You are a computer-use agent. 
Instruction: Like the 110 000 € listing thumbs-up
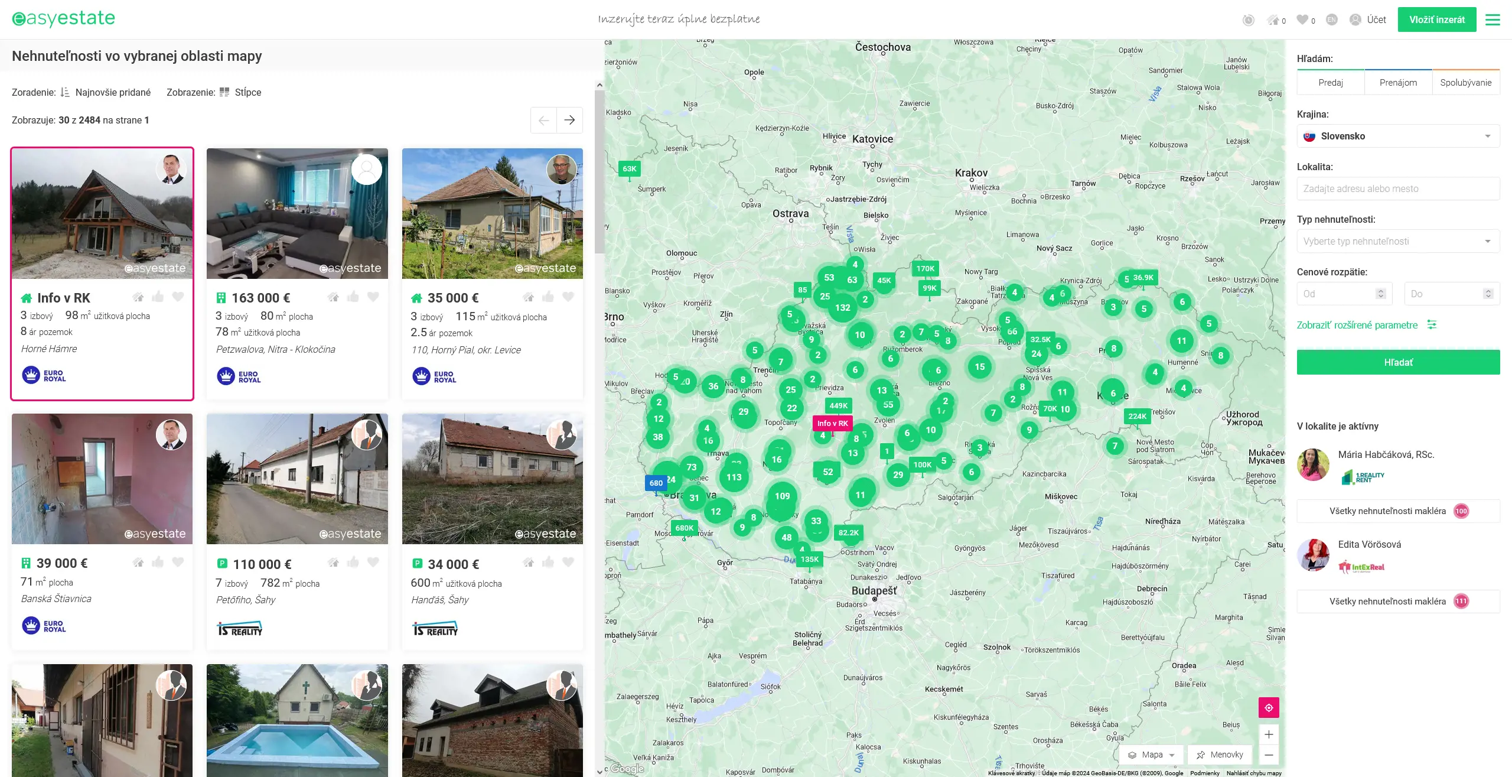pos(353,562)
